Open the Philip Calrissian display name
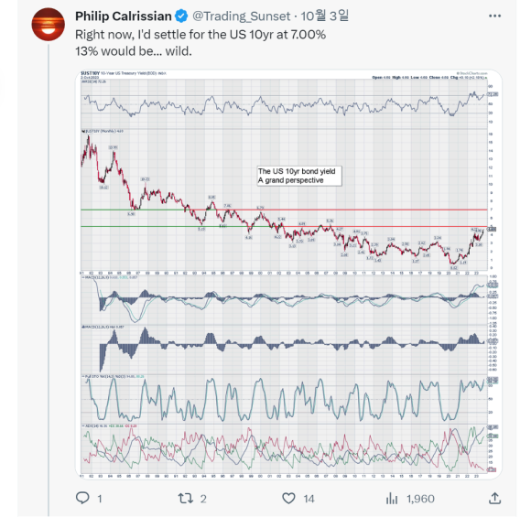This screenshot has width=531, height=517. coord(124,16)
